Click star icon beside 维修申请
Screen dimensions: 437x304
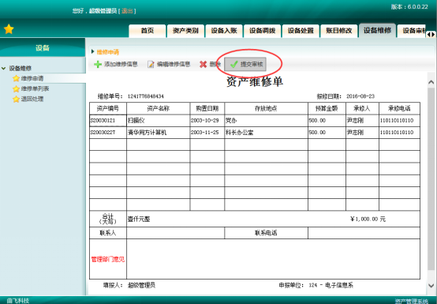click(x=16, y=78)
